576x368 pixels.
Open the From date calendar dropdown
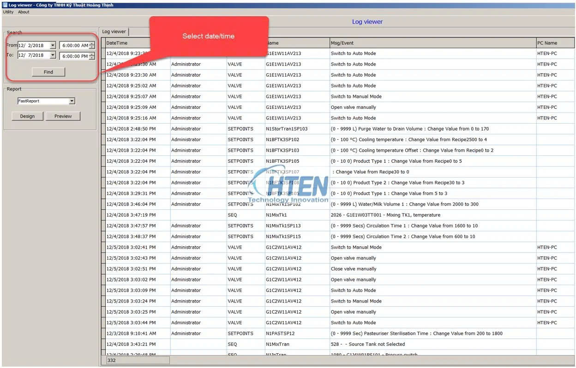(53, 45)
